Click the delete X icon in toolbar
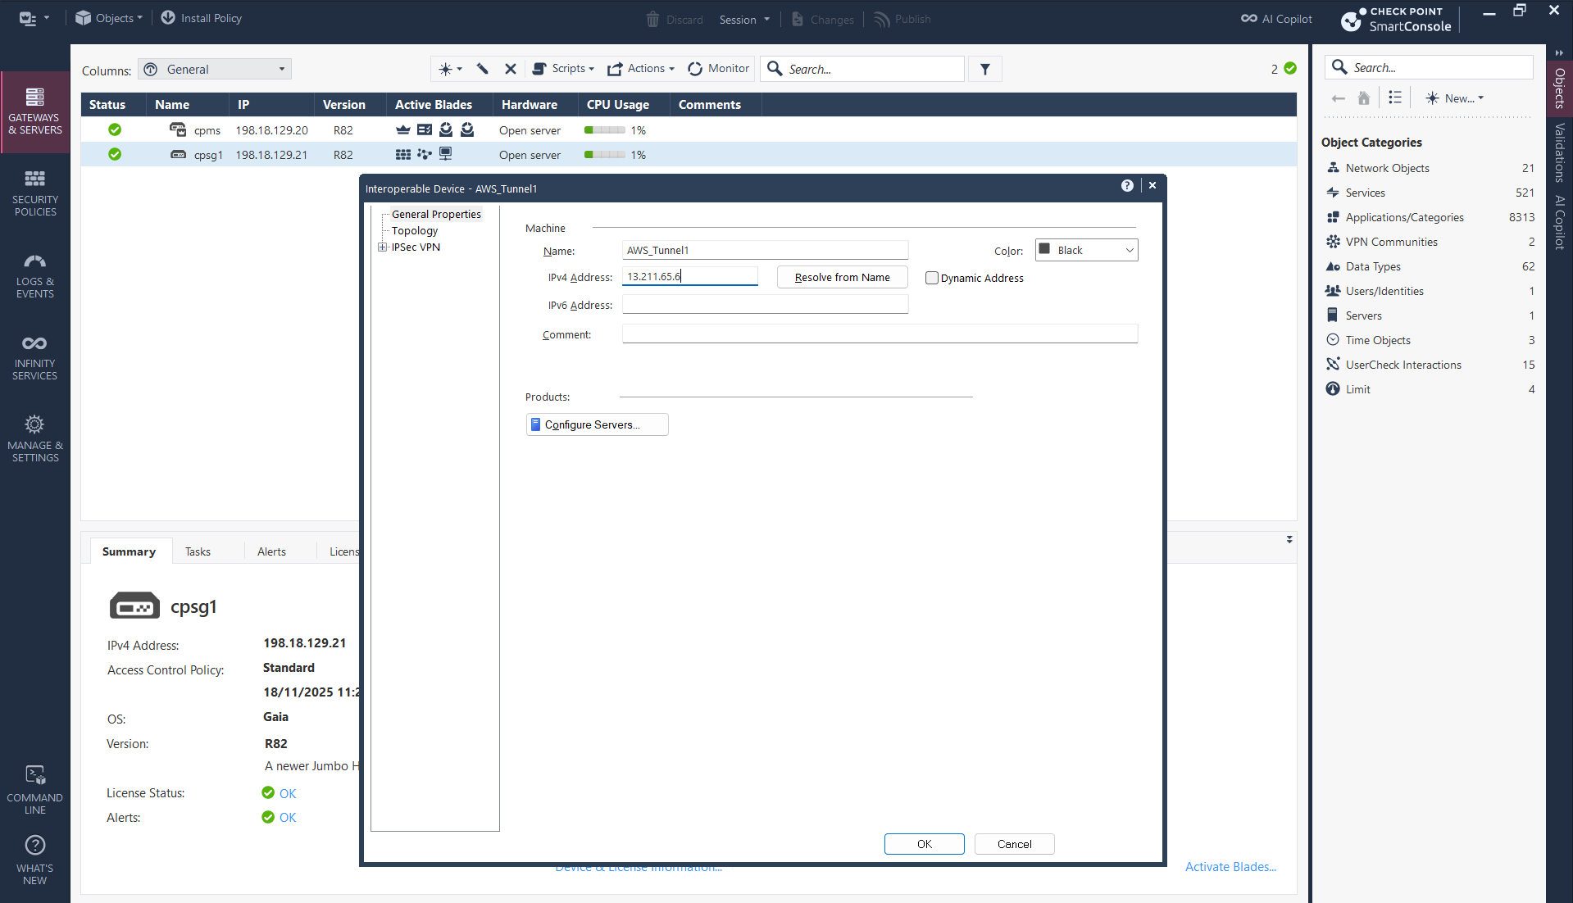 pyautogui.click(x=510, y=69)
